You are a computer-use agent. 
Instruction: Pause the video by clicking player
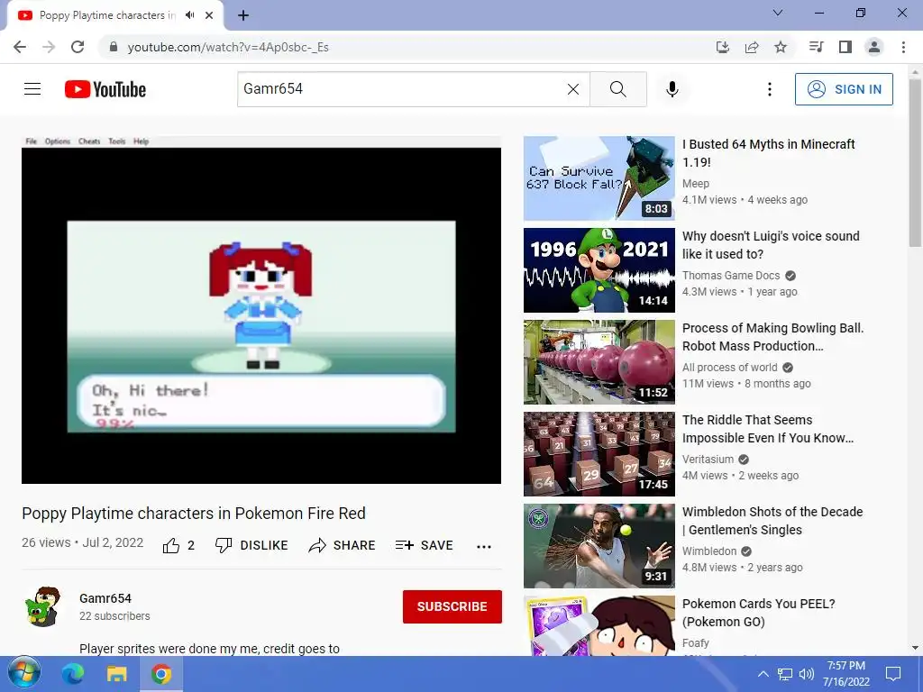point(261,310)
